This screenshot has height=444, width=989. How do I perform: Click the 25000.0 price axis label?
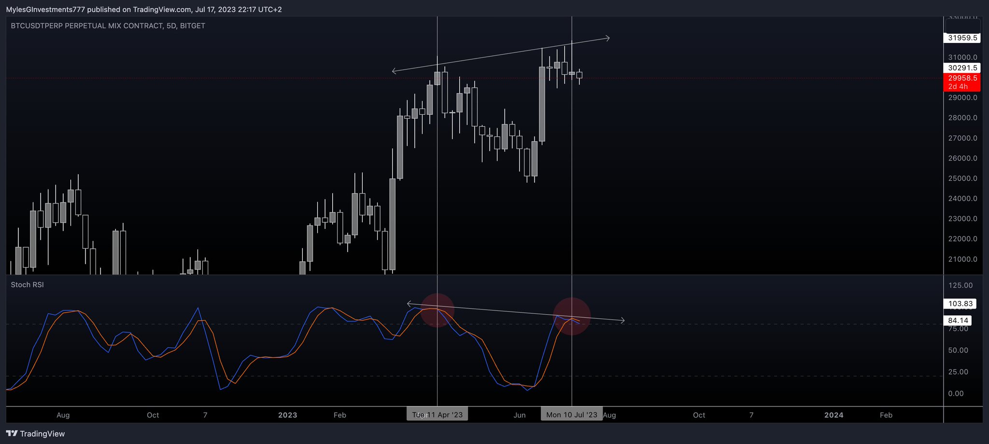click(x=962, y=178)
